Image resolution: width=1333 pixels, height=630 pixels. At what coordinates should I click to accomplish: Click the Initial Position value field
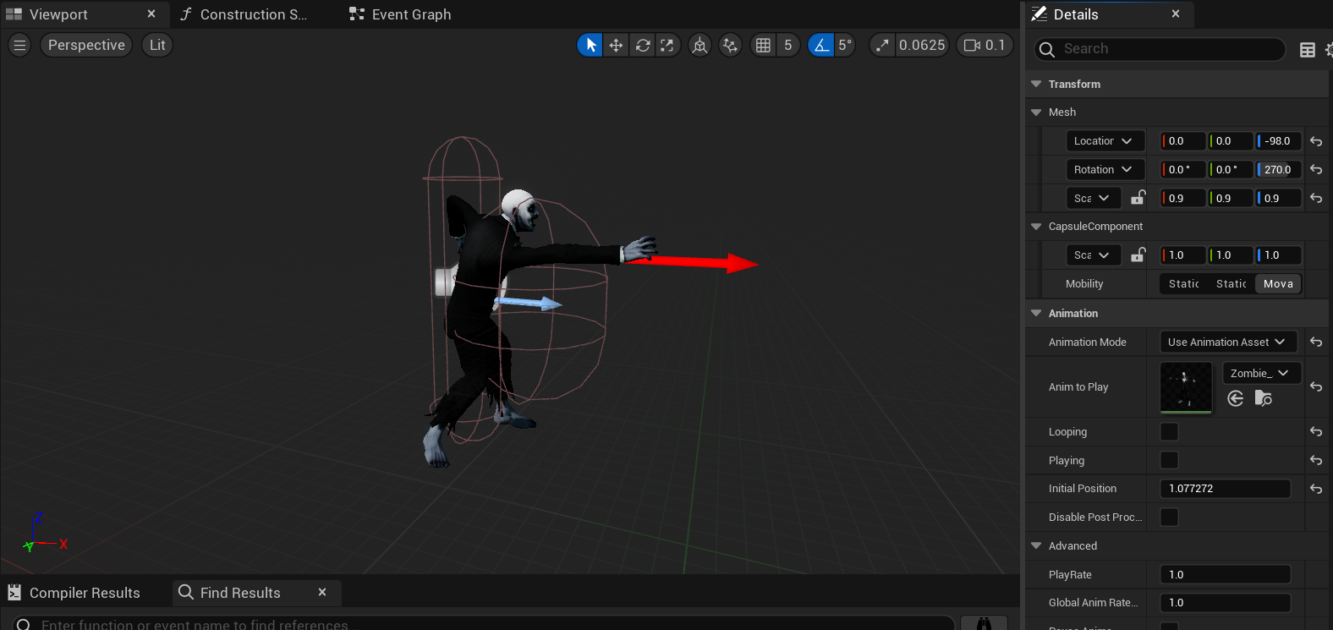(1224, 489)
